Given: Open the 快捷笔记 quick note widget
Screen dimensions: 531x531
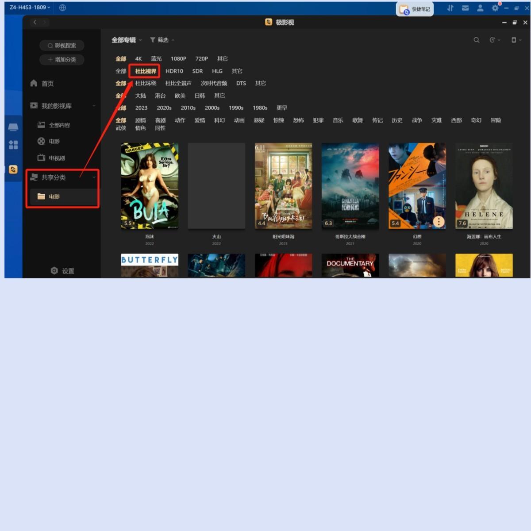Looking at the screenshot, I should 415,9.
